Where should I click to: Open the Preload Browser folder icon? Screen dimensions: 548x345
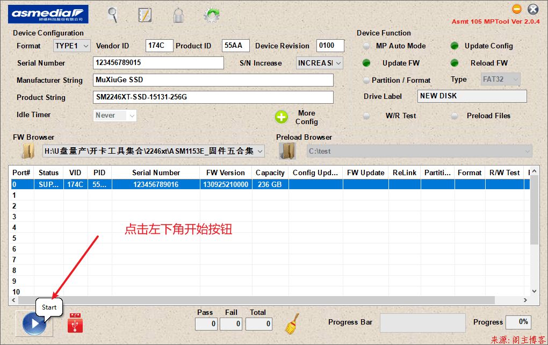[x=287, y=151]
